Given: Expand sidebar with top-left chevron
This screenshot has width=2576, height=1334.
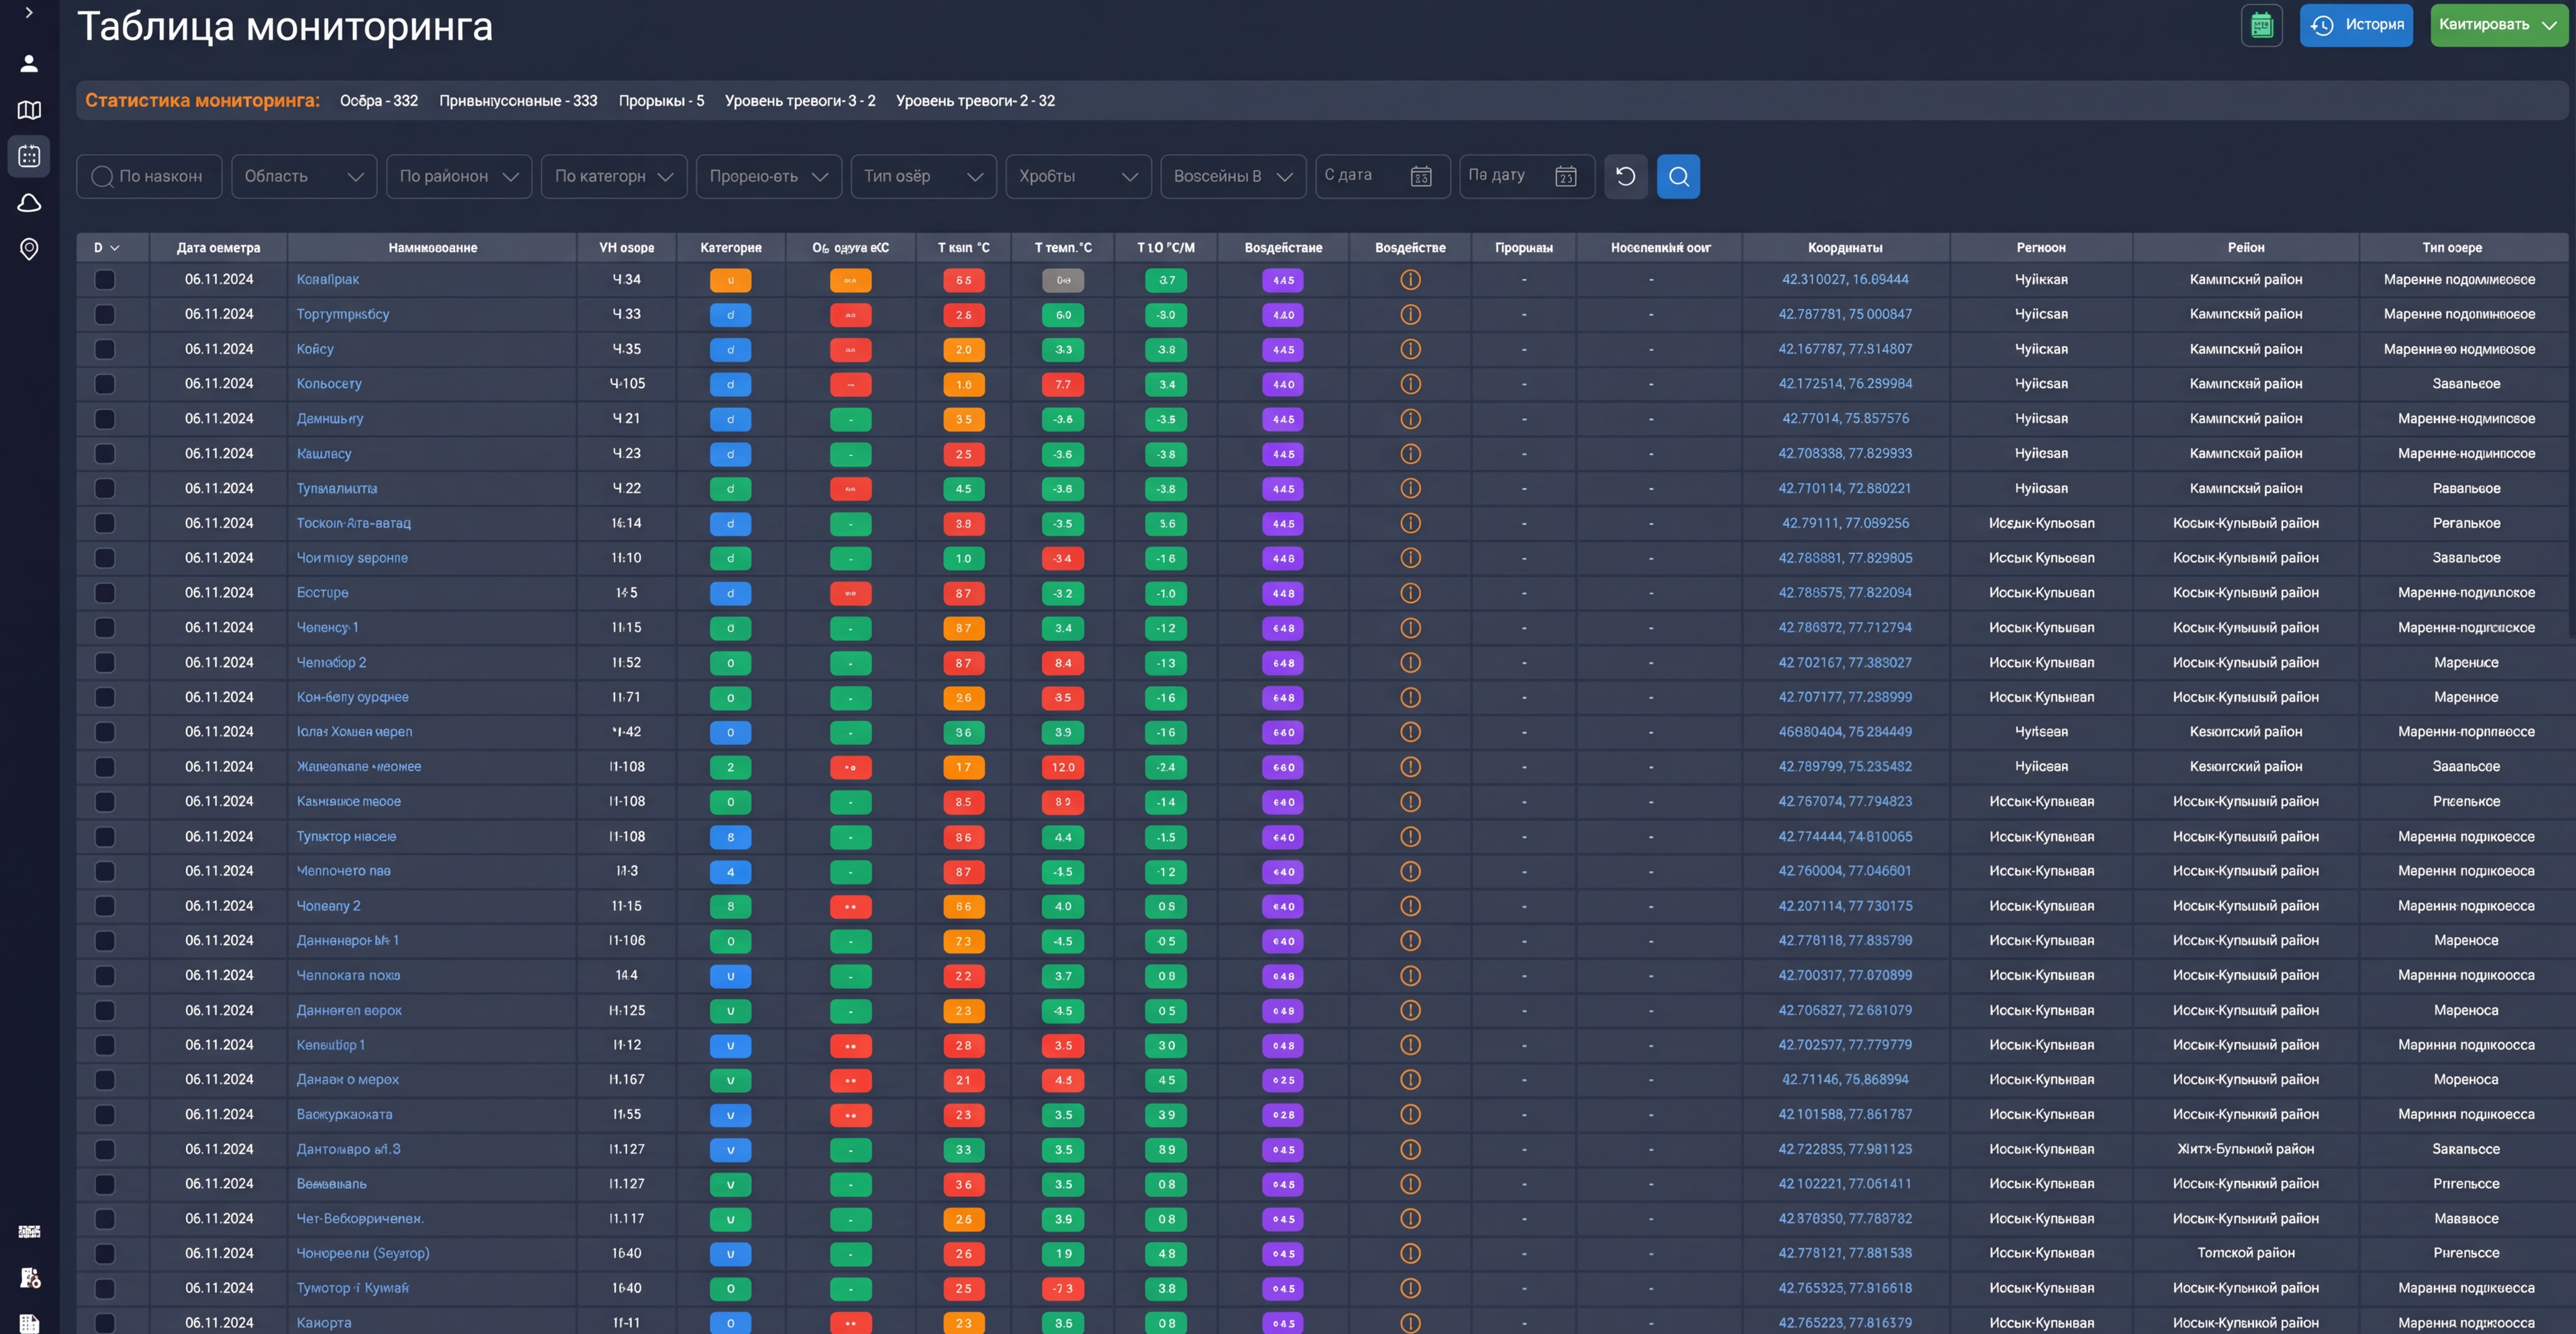Looking at the screenshot, I should [29, 13].
